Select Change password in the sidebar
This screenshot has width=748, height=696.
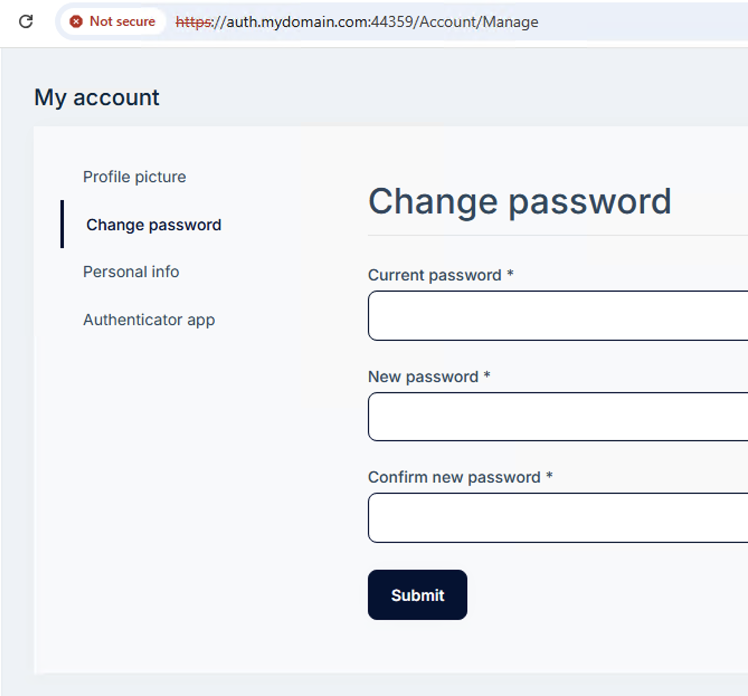click(154, 225)
